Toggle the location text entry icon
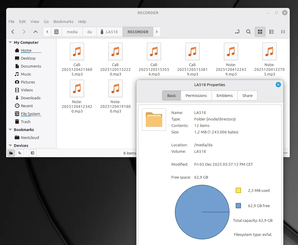Image resolution: width=298 pixels, height=245 pixels. pos(237,32)
